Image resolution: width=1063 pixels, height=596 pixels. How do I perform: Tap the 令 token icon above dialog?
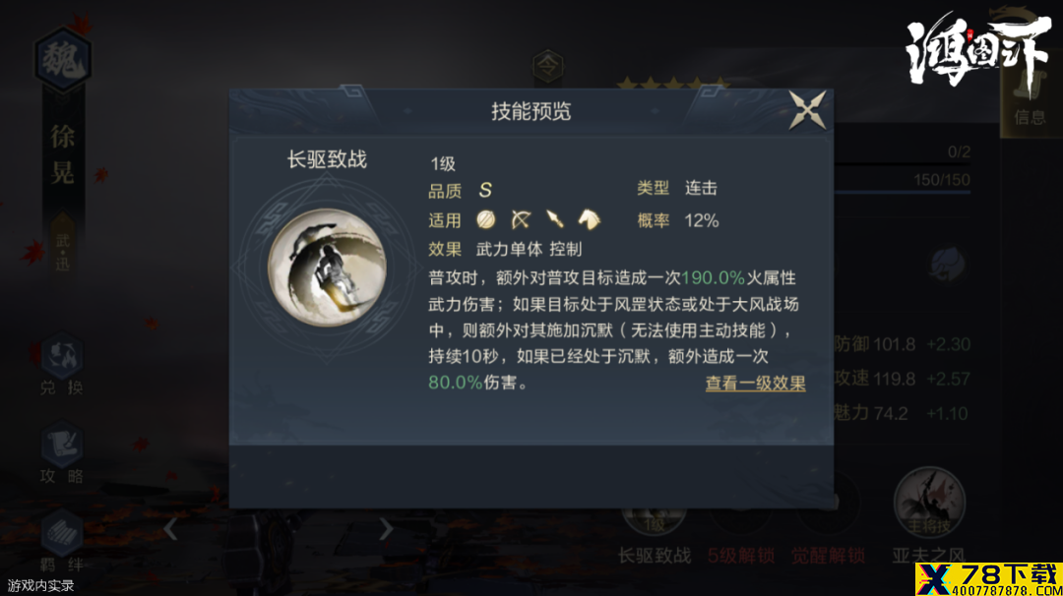click(x=548, y=66)
